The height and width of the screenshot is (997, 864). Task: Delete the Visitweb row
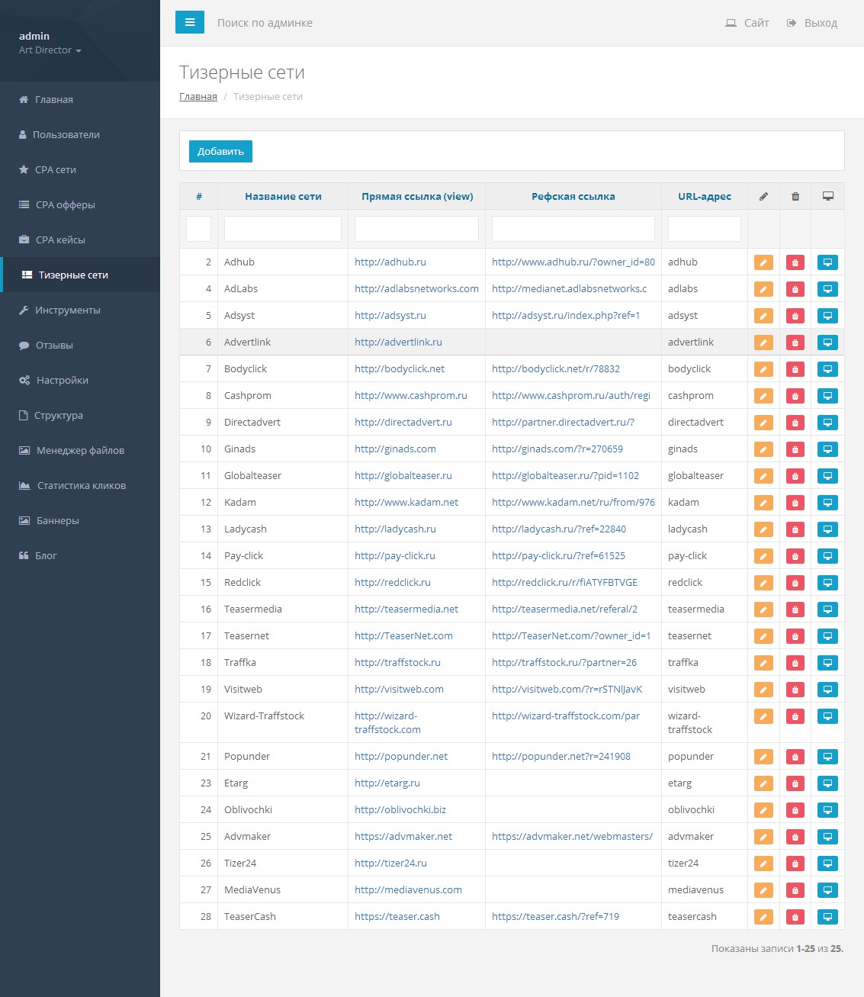[795, 690]
